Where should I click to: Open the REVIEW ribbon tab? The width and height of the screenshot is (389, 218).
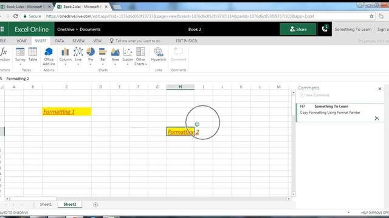click(x=78, y=41)
